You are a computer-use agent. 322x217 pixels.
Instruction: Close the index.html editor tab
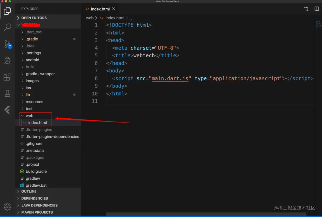click(x=114, y=9)
